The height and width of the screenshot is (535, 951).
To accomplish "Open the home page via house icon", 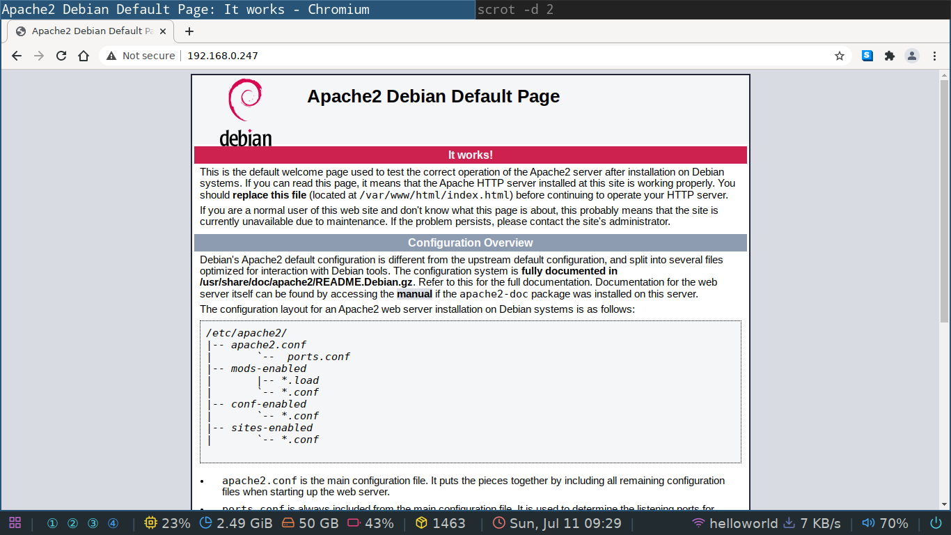I will coord(84,56).
